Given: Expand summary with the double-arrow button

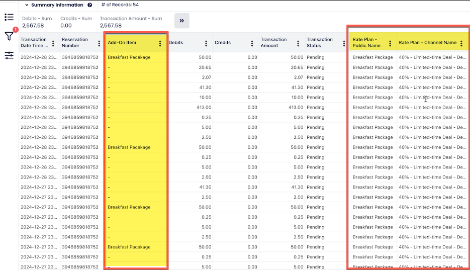Looking at the screenshot, I should (x=181, y=21).
